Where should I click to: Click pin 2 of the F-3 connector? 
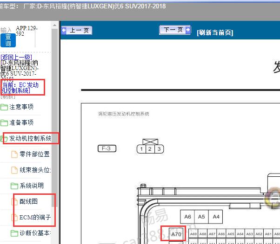tap(150, 149)
